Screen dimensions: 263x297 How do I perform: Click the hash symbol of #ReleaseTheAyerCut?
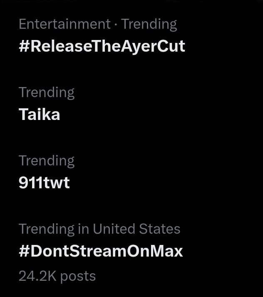pyautogui.click(x=24, y=46)
